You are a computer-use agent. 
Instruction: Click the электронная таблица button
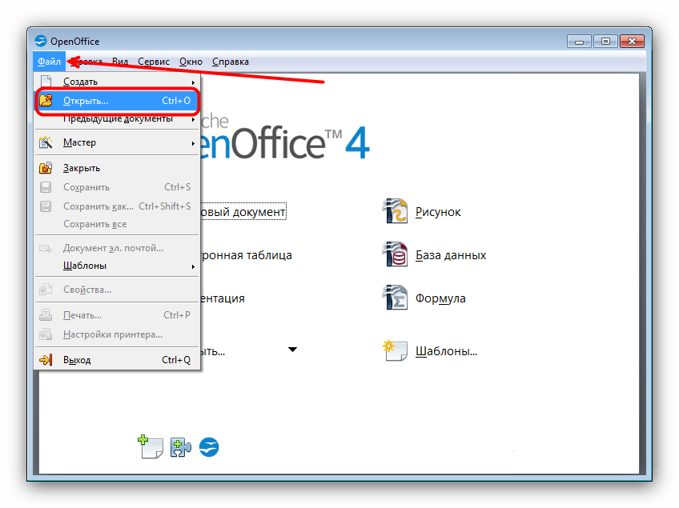(x=247, y=255)
